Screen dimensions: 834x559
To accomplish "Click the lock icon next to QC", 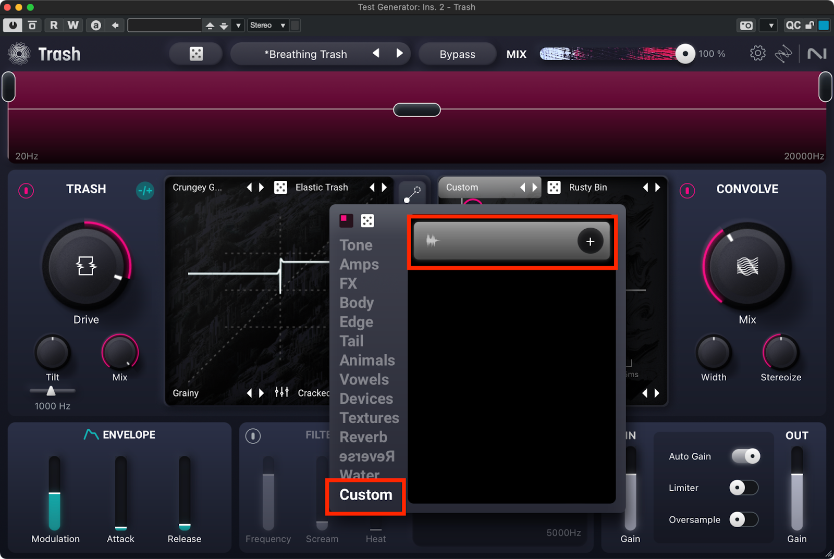I will click(x=810, y=25).
